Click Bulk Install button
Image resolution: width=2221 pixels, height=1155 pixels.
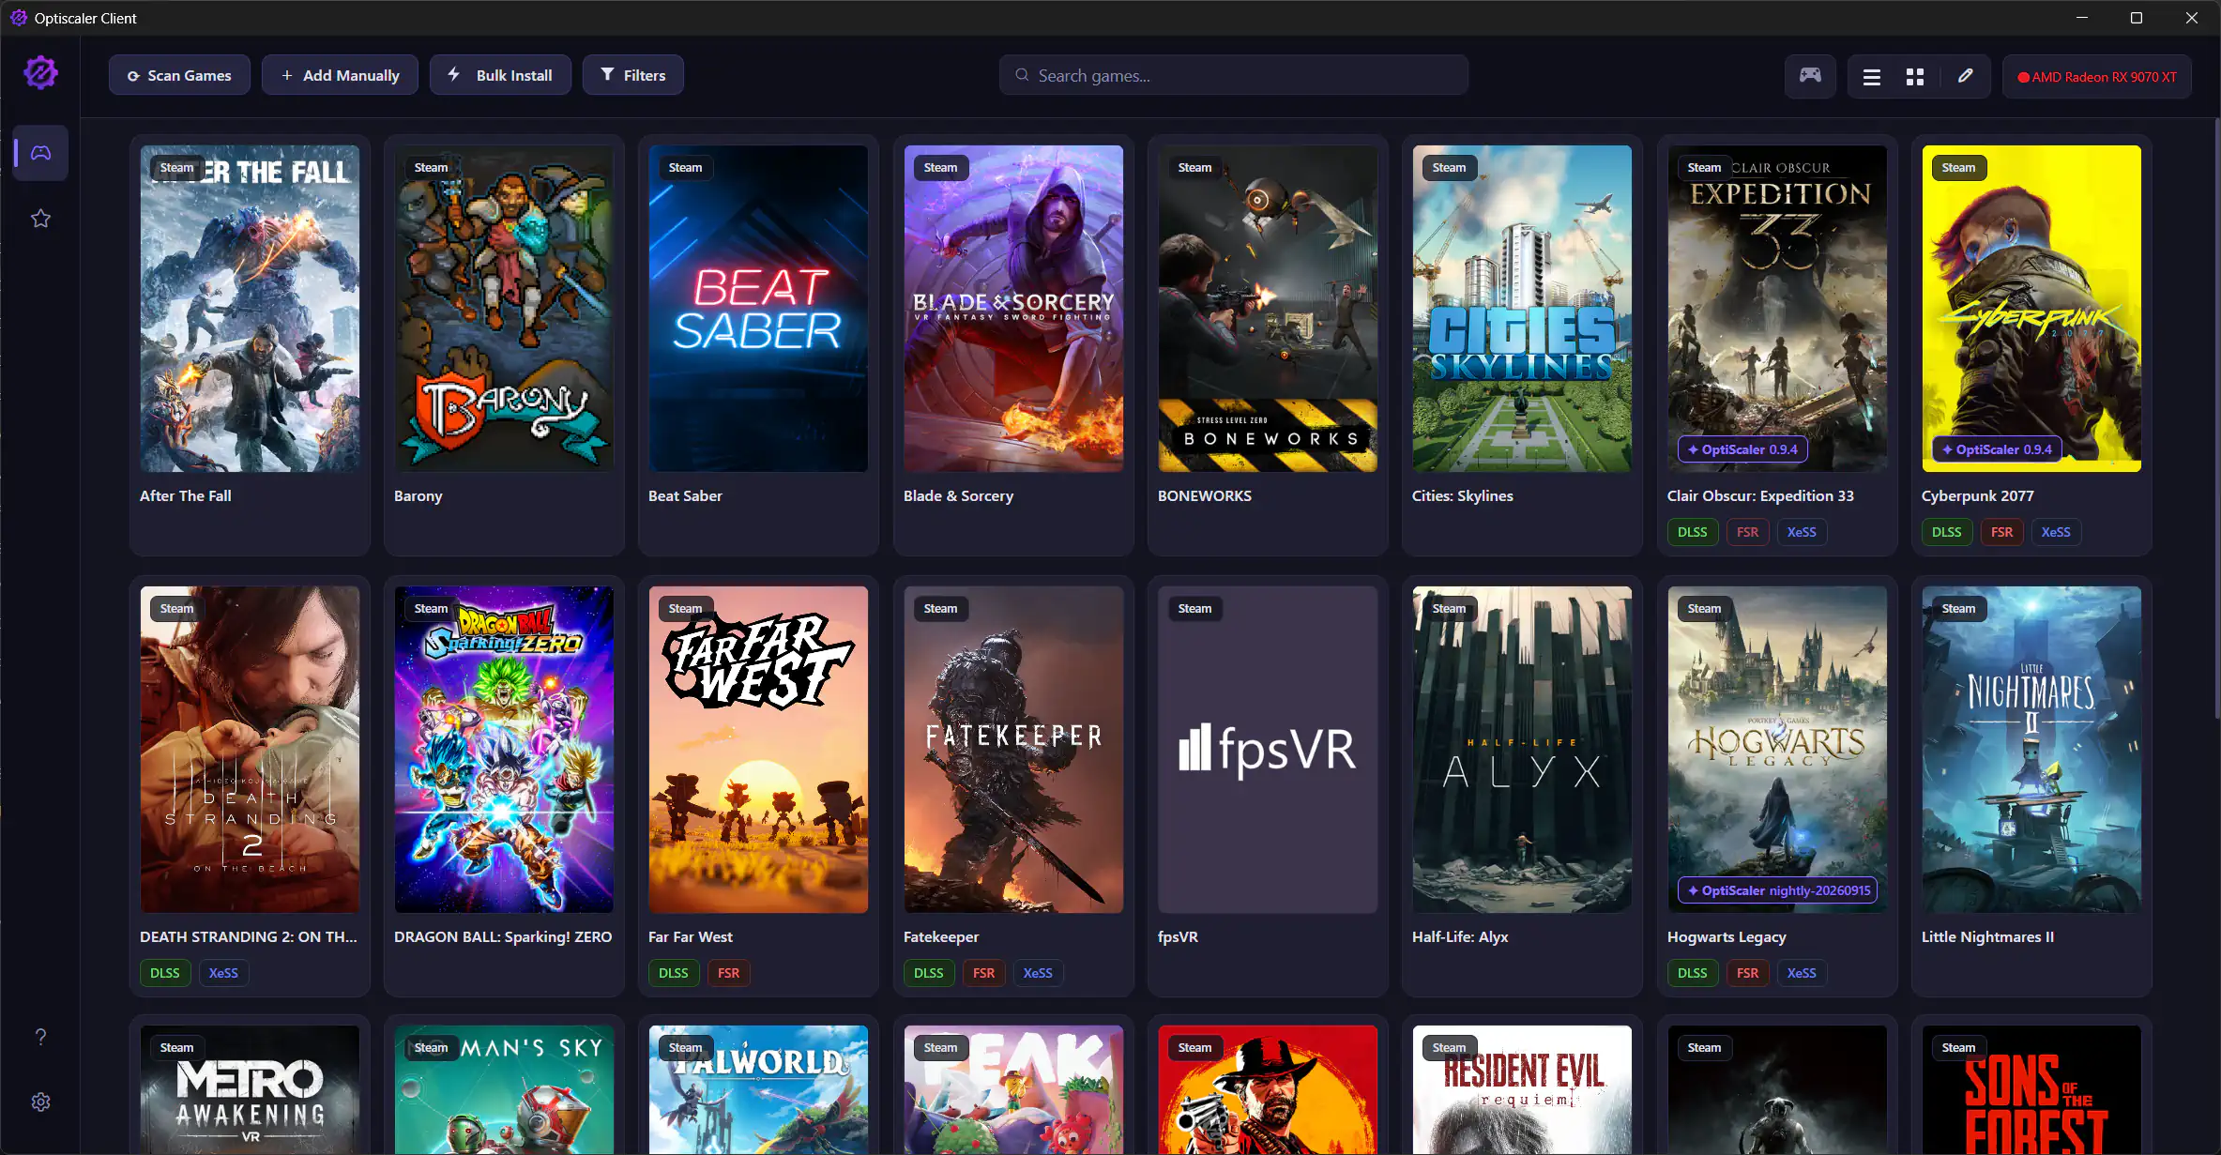click(500, 75)
